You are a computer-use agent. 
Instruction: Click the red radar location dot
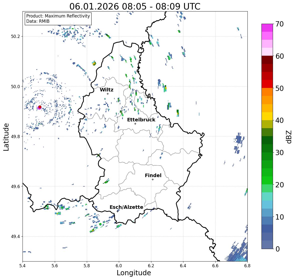tap(40, 107)
